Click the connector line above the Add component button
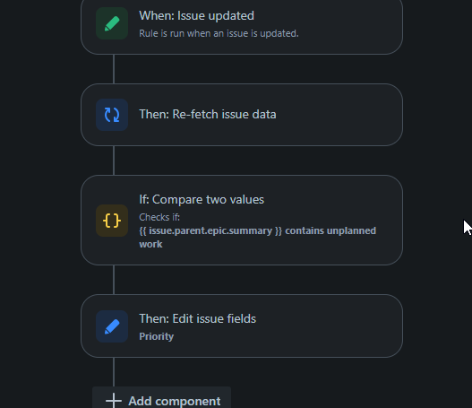The height and width of the screenshot is (408, 472). pos(114,372)
